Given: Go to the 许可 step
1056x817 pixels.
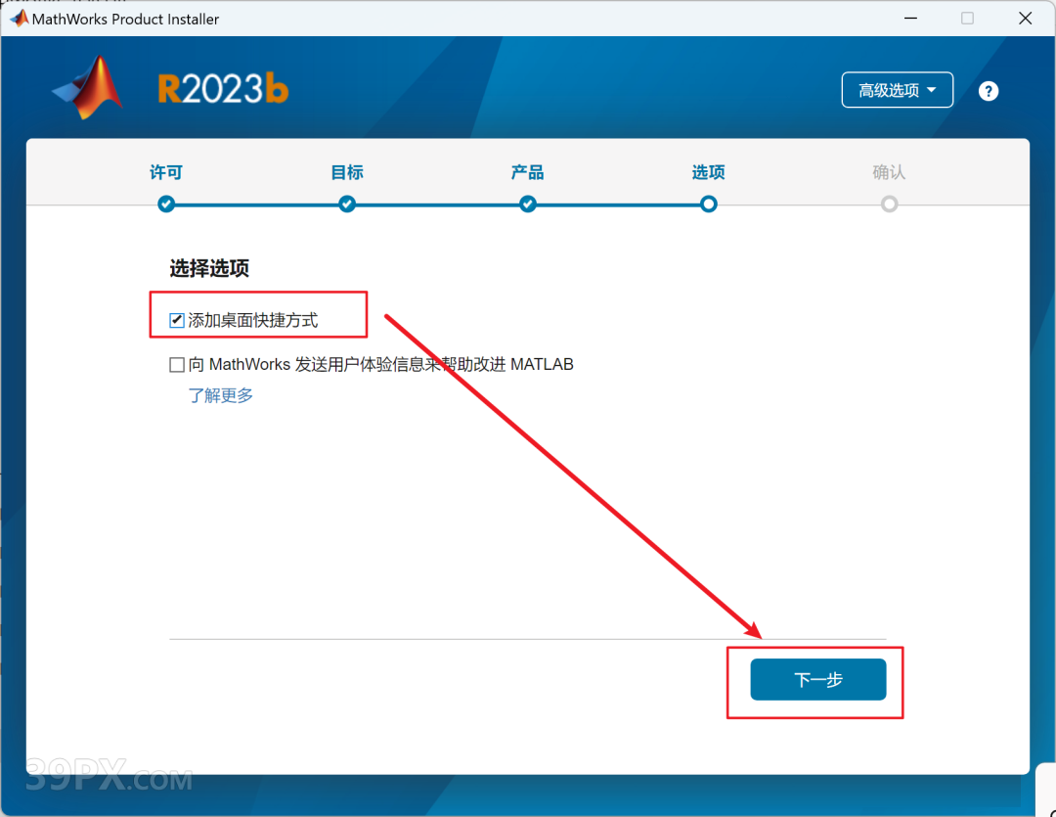Looking at the screenshot, I should [165, 172].
